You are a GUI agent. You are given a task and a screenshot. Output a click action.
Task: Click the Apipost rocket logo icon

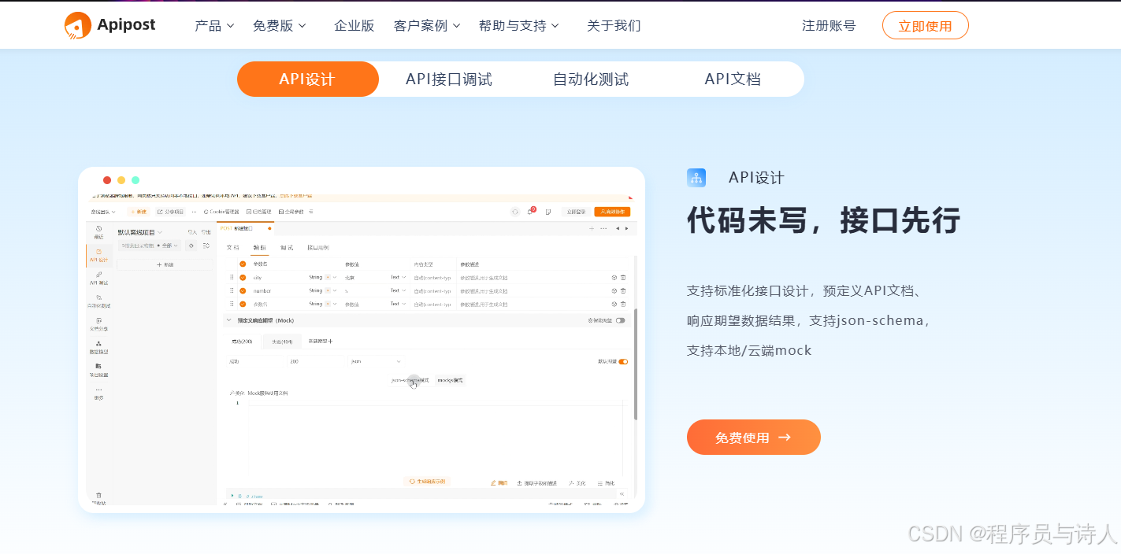point(77,25)
